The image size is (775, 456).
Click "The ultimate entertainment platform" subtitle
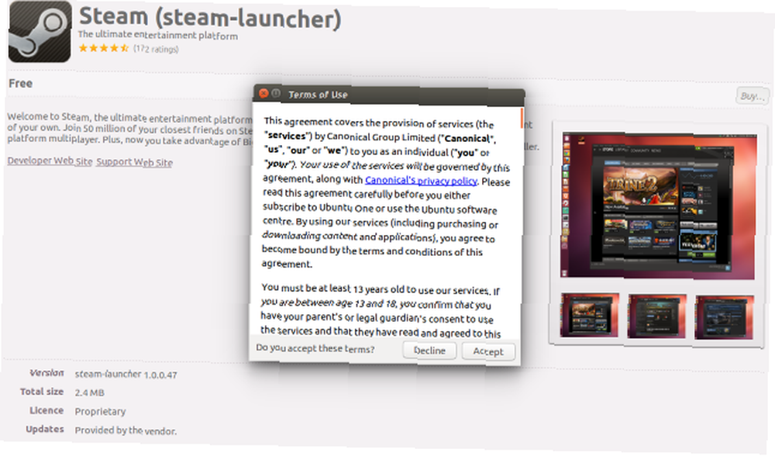point(157,35)
